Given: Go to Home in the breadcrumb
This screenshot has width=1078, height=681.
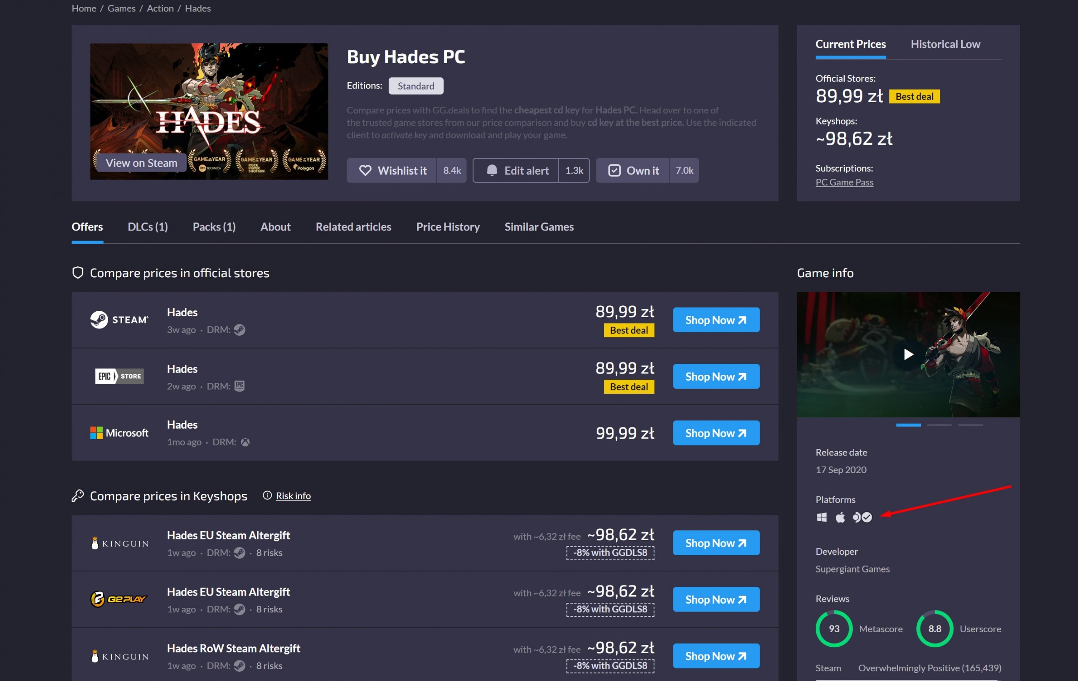Looking at the screenshot, I should tap(84, 8).
